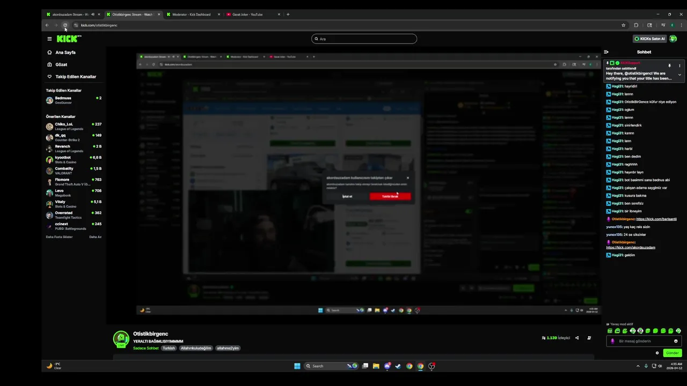Collapse the Sohbet chat panel
This screenshot has width=687, height=386.
point(606,52)
